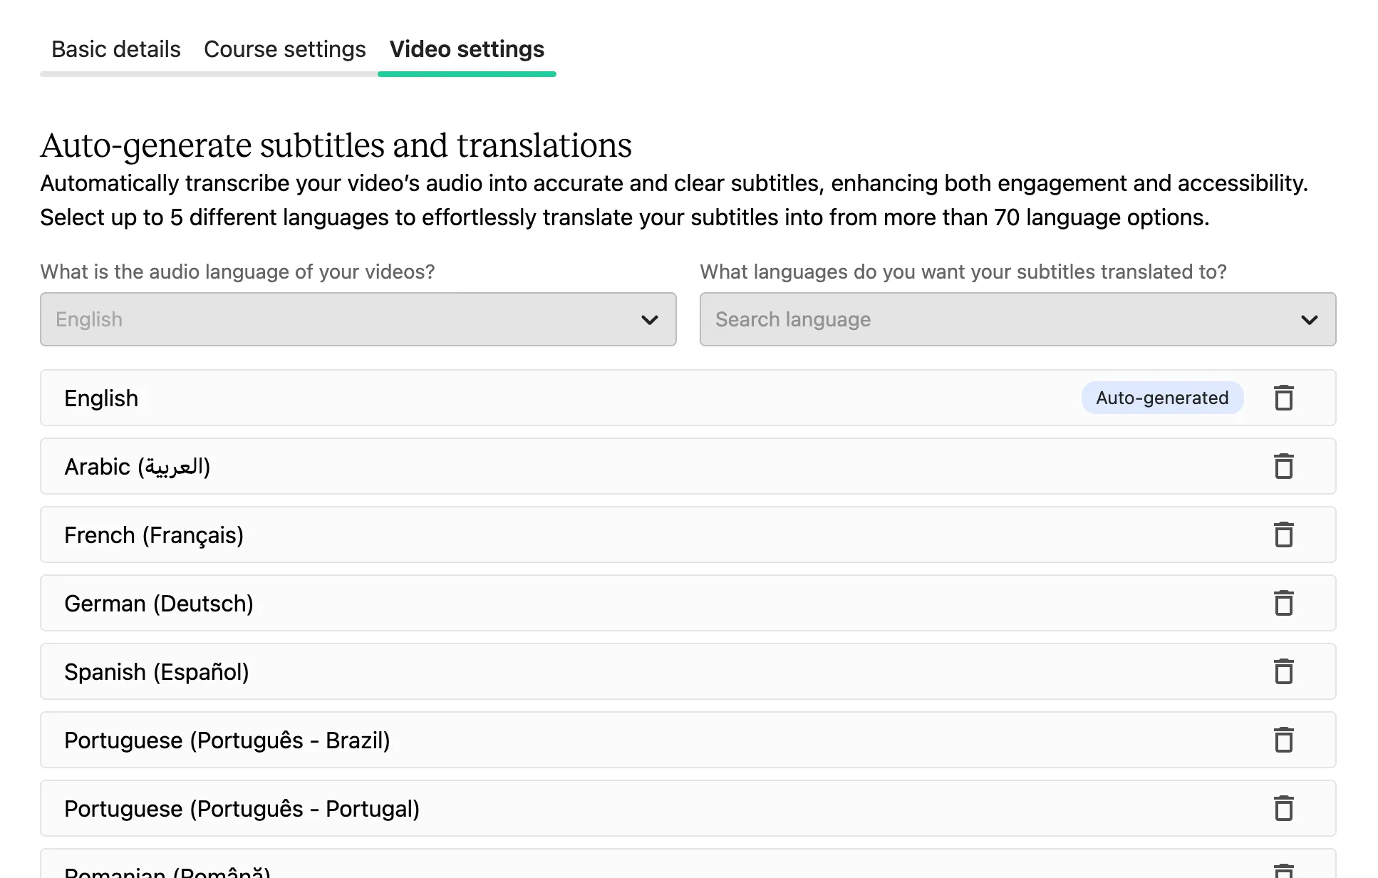Select the German (Deutsch) row label

tap(159, 604)
